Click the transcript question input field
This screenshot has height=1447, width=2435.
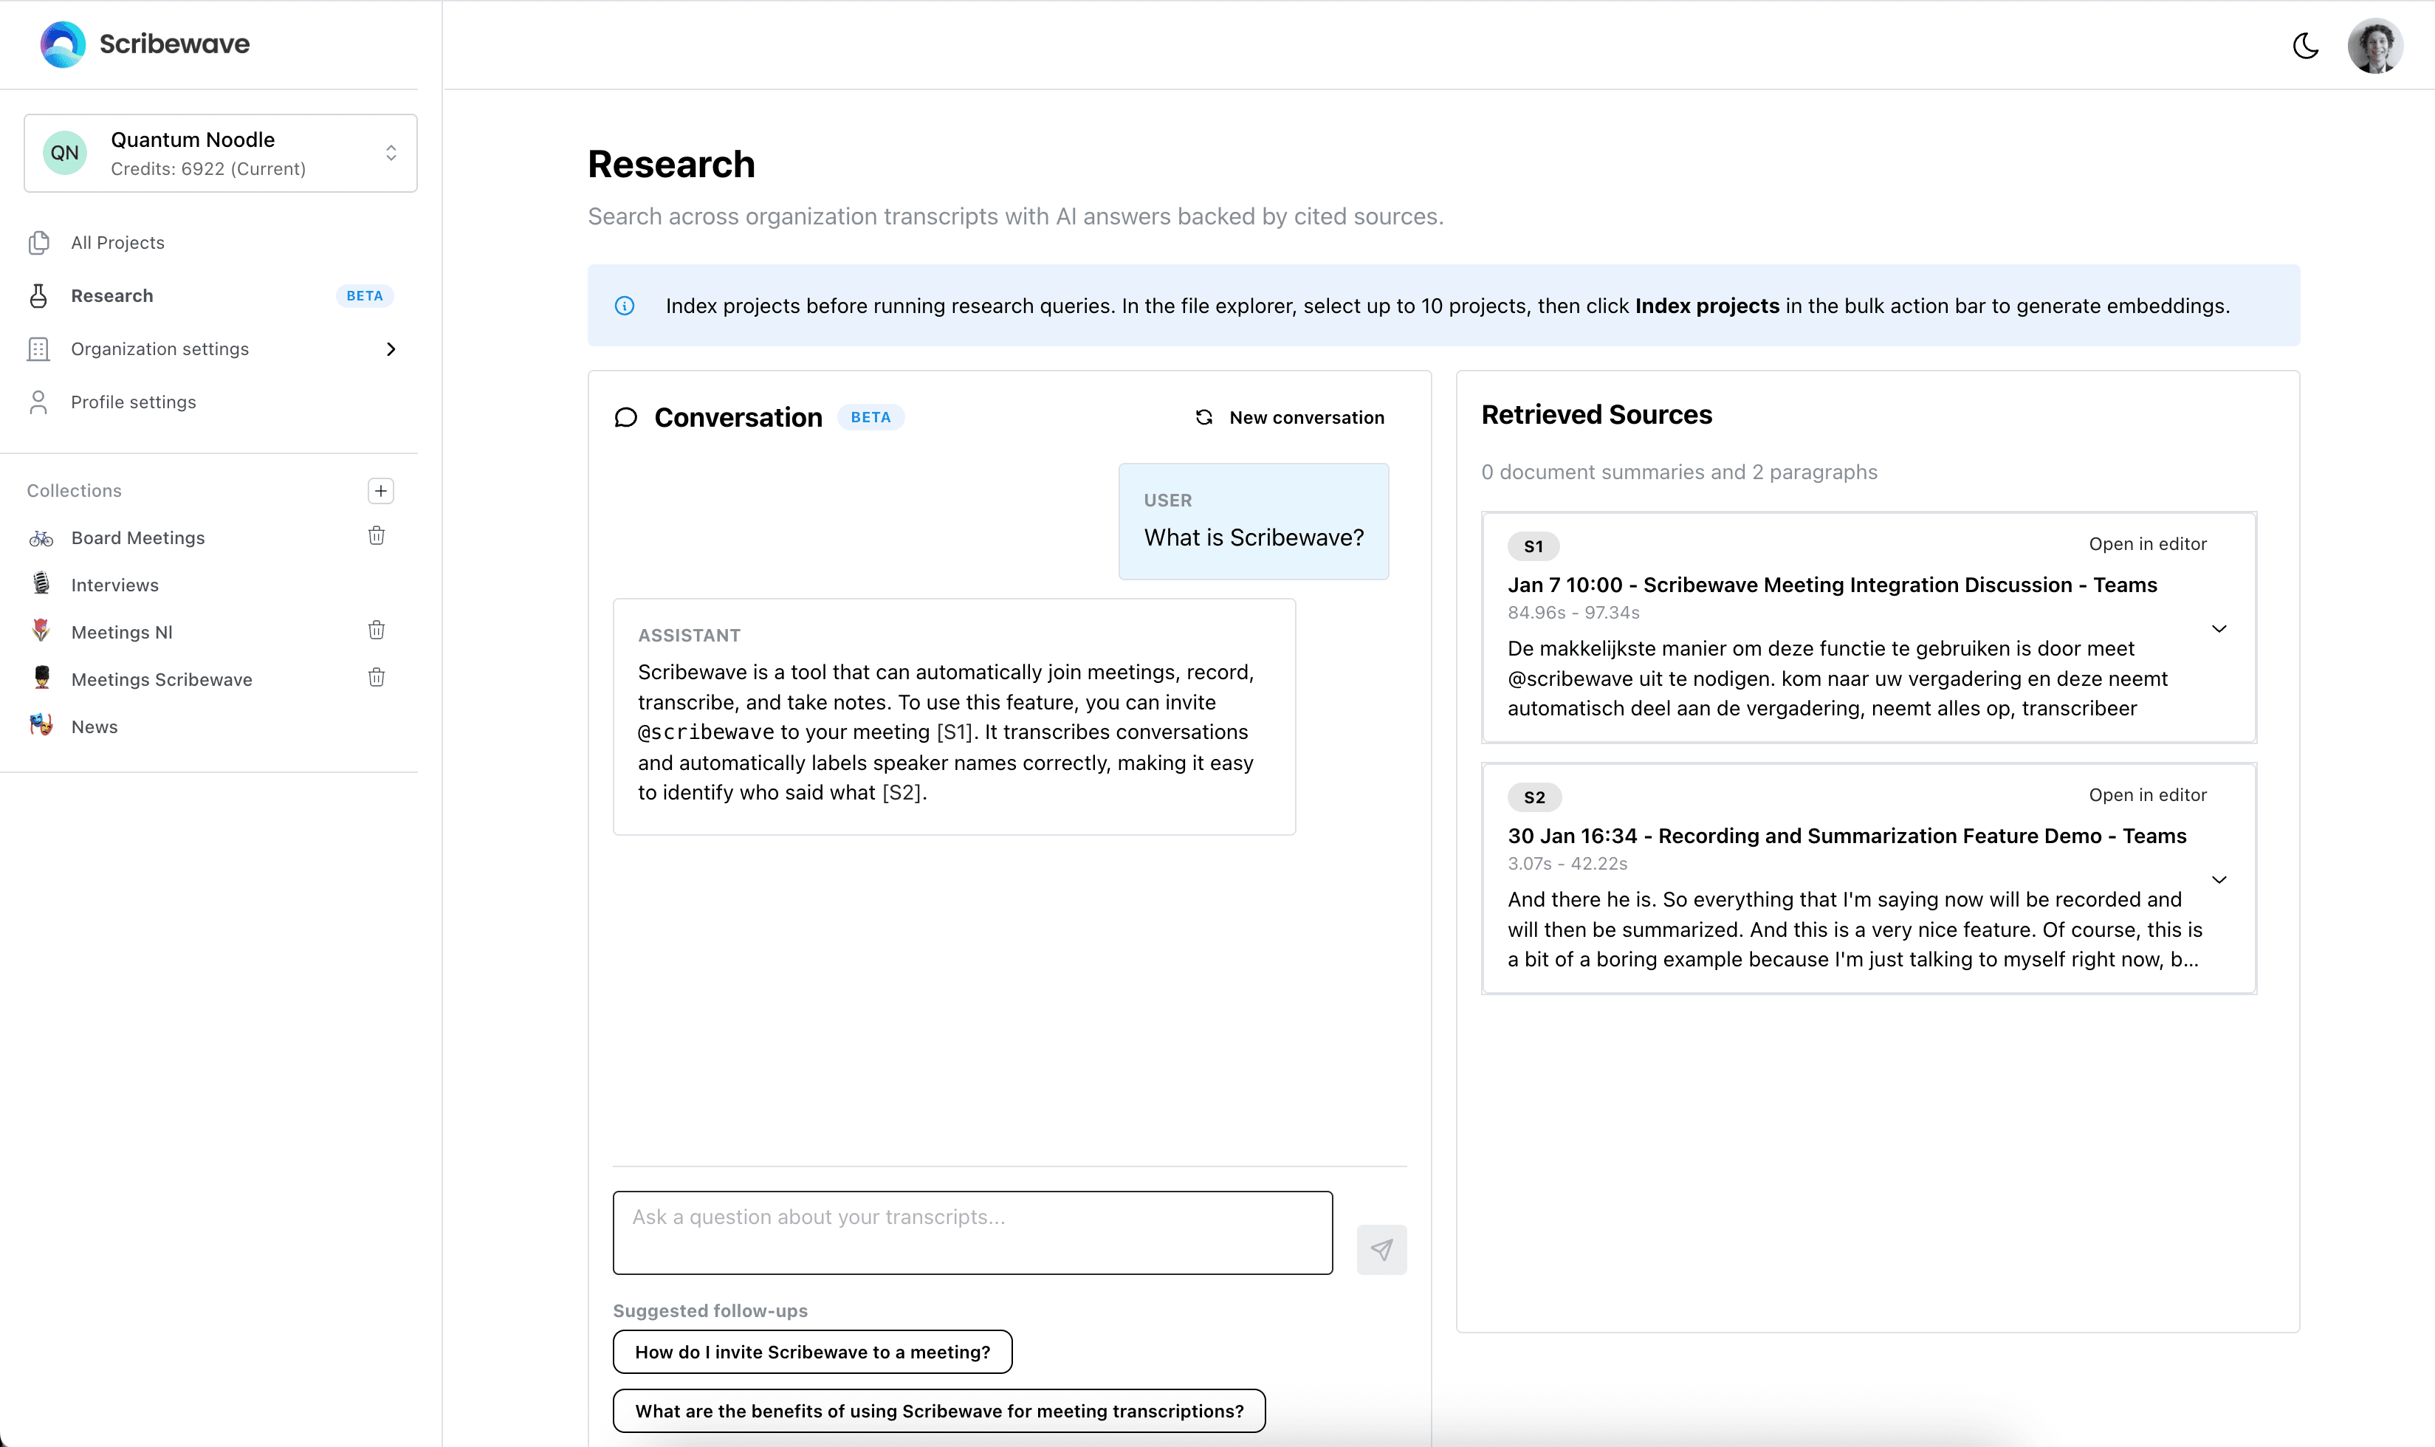972,1231
